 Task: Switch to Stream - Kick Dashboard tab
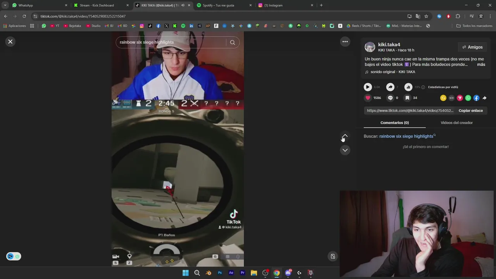click(x=101, y=5)
